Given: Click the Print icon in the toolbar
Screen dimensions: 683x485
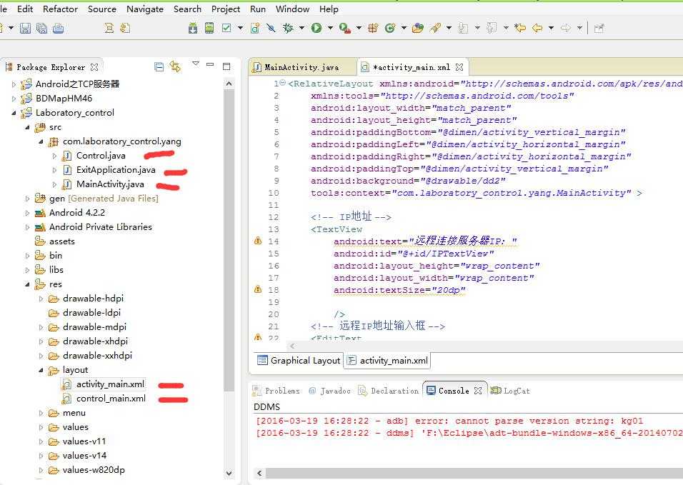Looking at the screenshot, I should point(58,29).
